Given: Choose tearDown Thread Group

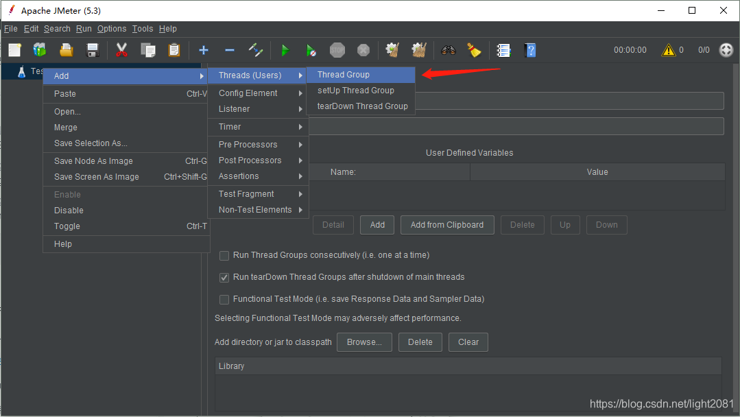Looking at the screenshot, I should pyautogui.click(x=361, y=106).
